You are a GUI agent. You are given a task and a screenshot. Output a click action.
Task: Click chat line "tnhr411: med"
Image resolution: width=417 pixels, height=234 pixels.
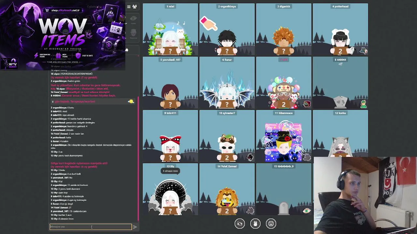click(59, 111)
